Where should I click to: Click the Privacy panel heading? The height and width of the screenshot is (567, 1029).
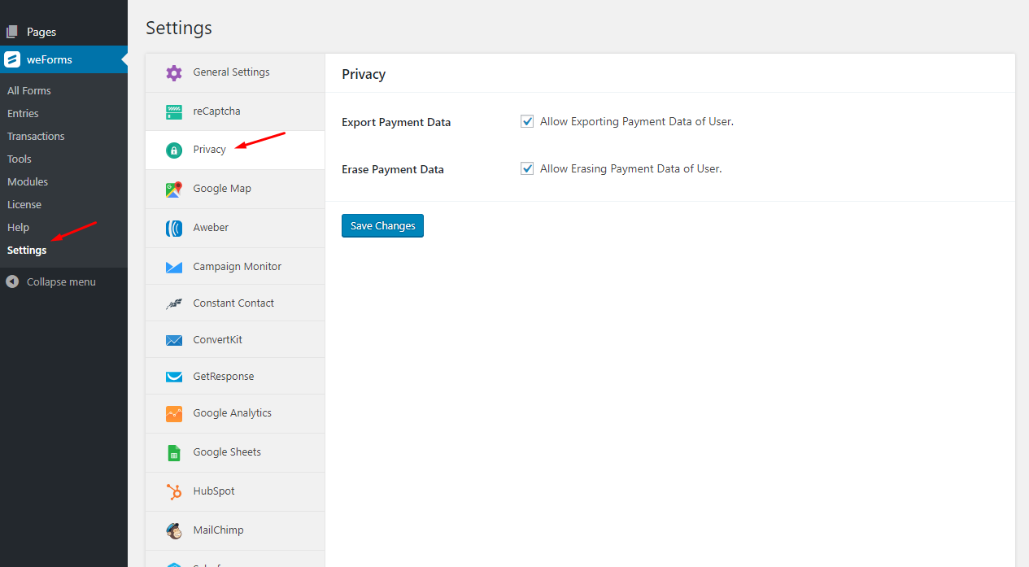[364, 74]
